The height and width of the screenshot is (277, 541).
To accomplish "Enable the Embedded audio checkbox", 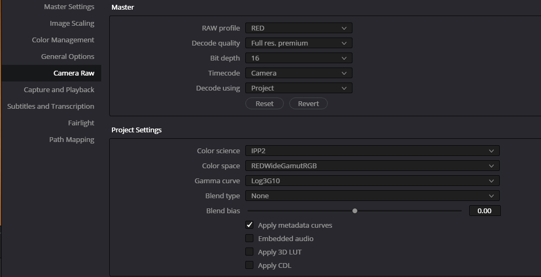I will coord(250,238).
